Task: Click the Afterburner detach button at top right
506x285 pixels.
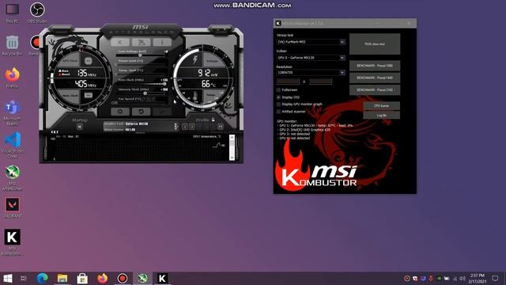Action: coord(221,30)
